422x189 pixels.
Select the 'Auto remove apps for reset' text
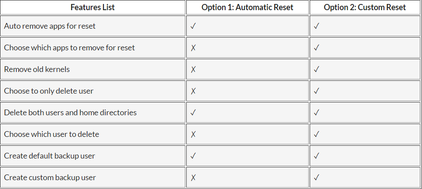[50, 26]
